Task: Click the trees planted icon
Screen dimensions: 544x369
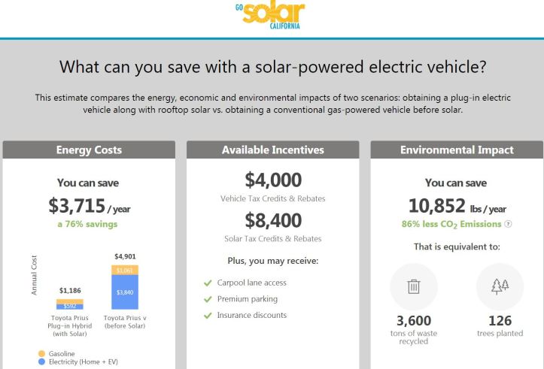Action: [x=500, y=286]
